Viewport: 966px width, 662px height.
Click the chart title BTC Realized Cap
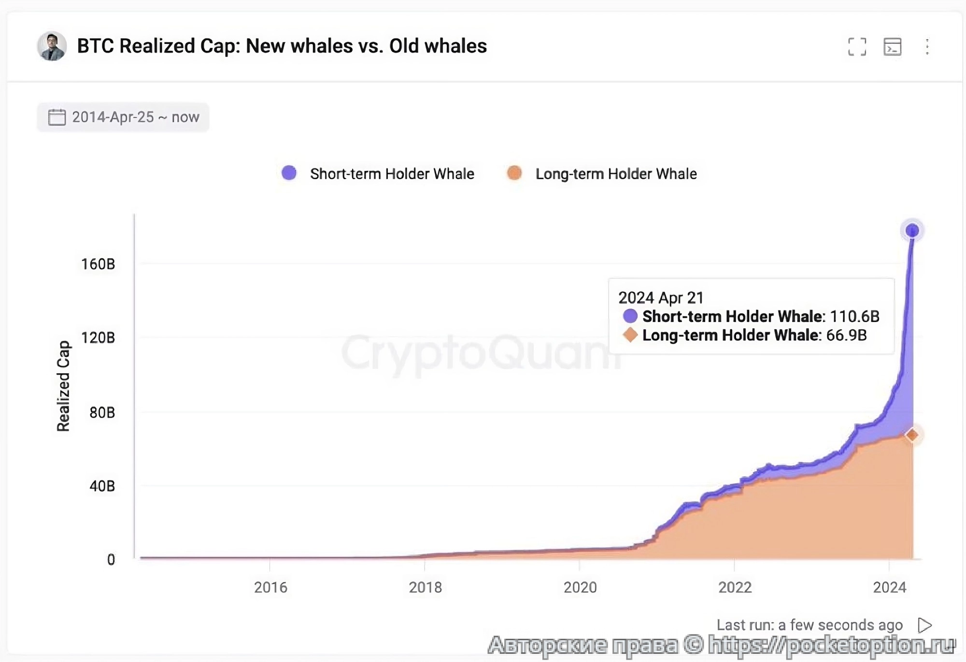[x=282, y=46]
